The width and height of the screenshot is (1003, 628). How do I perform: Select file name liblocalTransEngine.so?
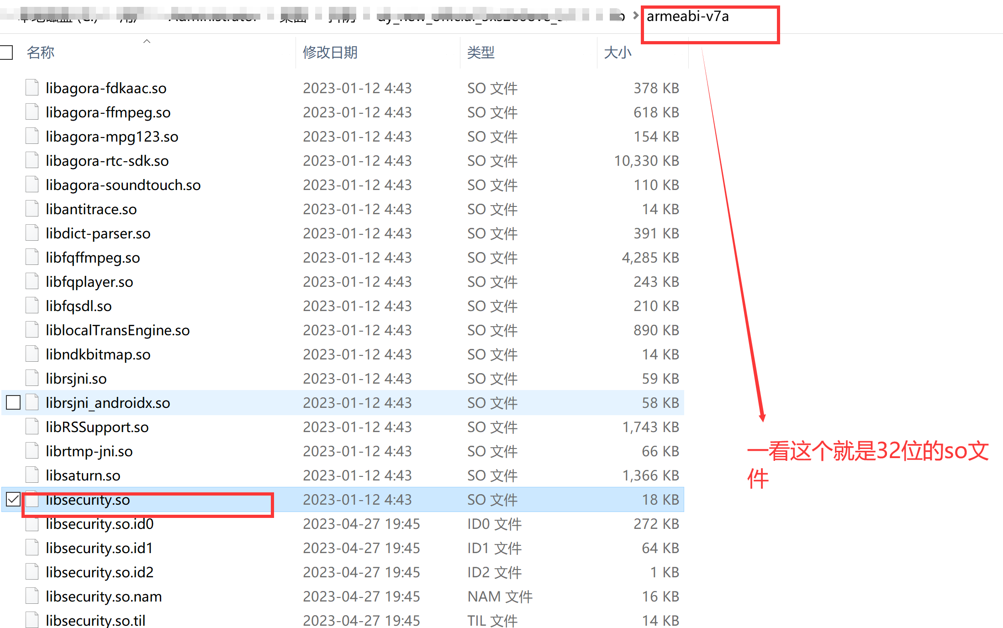(x=118, y=330)
